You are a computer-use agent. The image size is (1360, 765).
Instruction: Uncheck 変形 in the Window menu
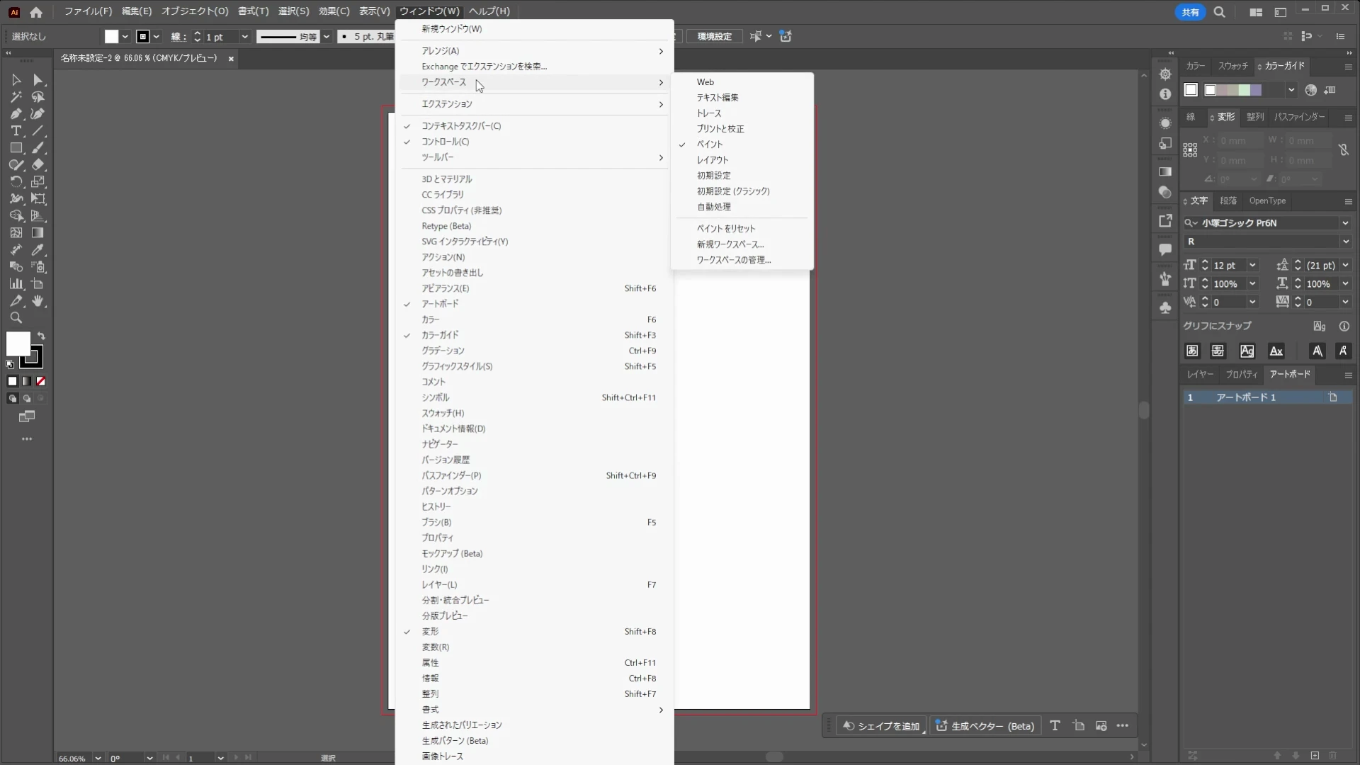coord(534,631)
